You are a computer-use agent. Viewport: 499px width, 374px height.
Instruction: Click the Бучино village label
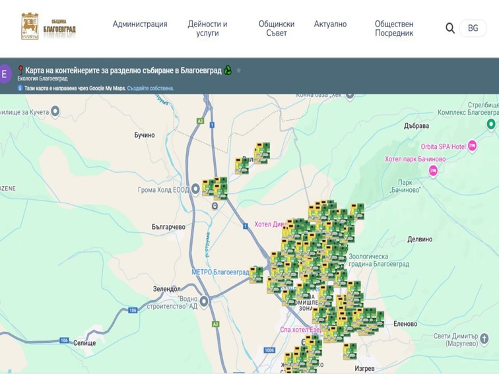(x=145, y=135)
